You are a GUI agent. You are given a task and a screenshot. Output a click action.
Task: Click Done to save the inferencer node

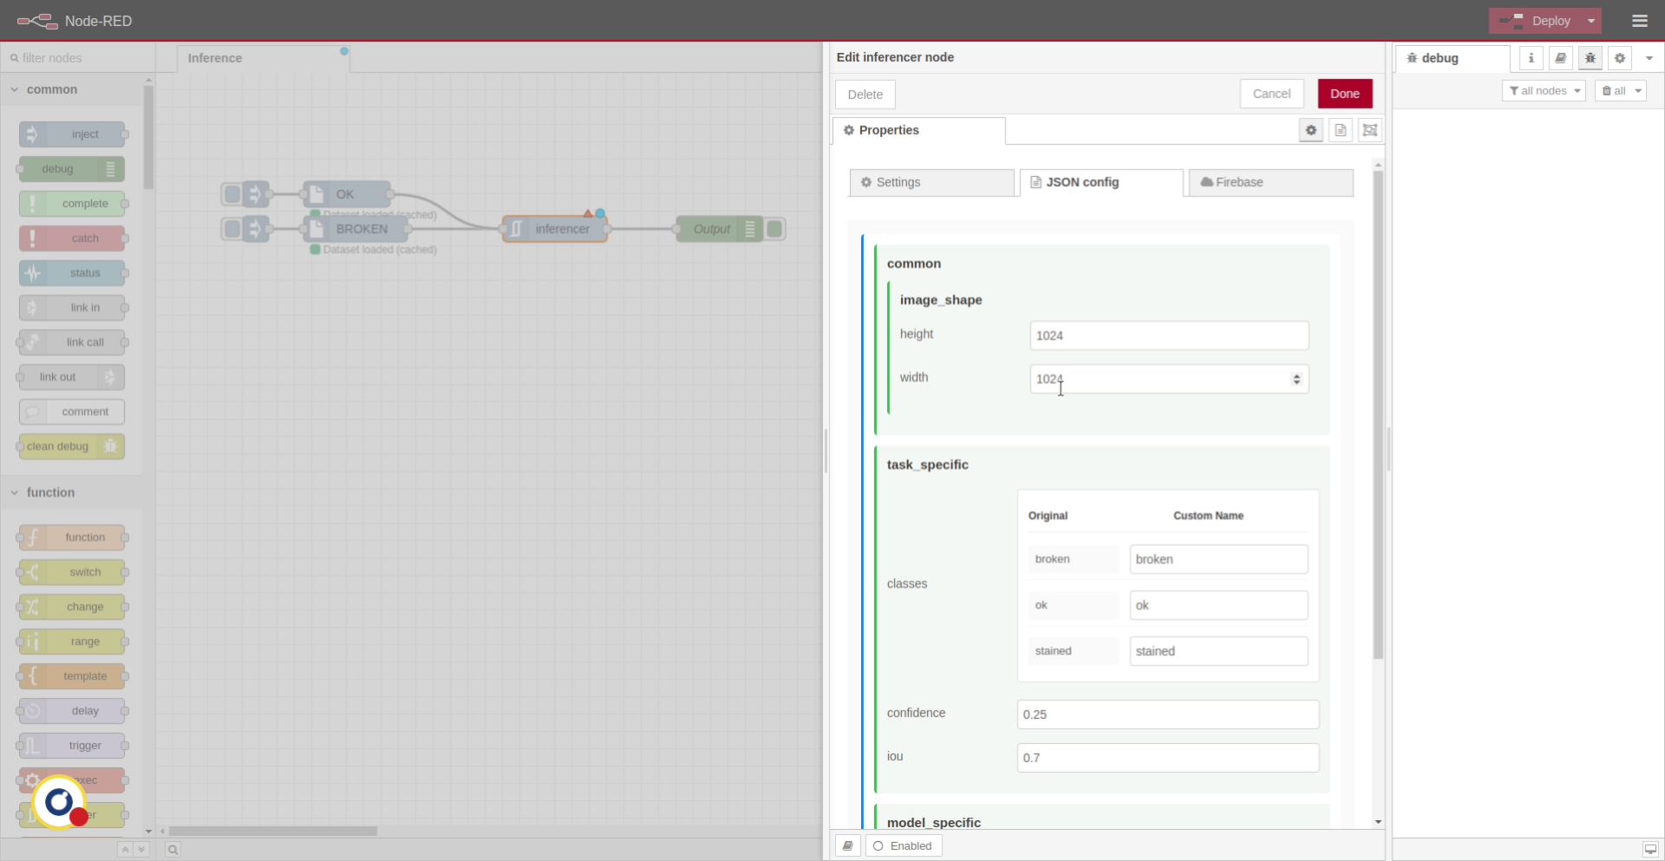[x=1344, y=94]
